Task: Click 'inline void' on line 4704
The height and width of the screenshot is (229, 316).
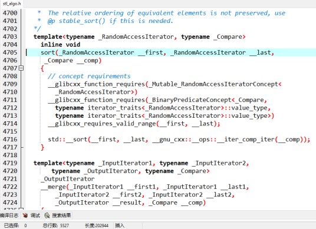Action: [x=61, y=45]
